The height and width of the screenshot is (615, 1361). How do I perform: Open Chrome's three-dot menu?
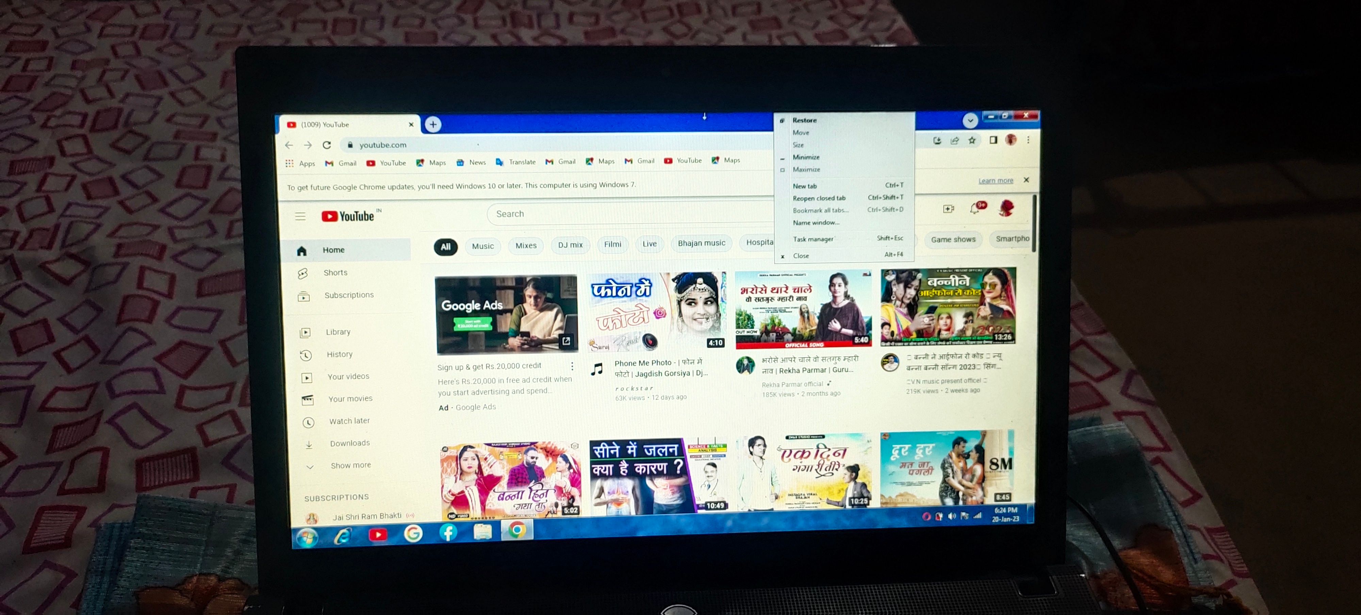click(x=1028, y=139)
